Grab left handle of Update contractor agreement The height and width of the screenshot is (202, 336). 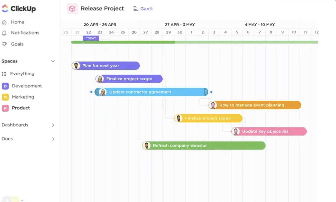(97, 92)
